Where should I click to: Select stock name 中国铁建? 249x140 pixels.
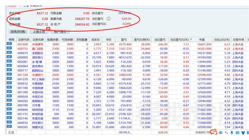pyautogui.click(x=38, y=88)
